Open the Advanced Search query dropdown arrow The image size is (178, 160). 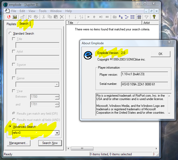[57, 133]
